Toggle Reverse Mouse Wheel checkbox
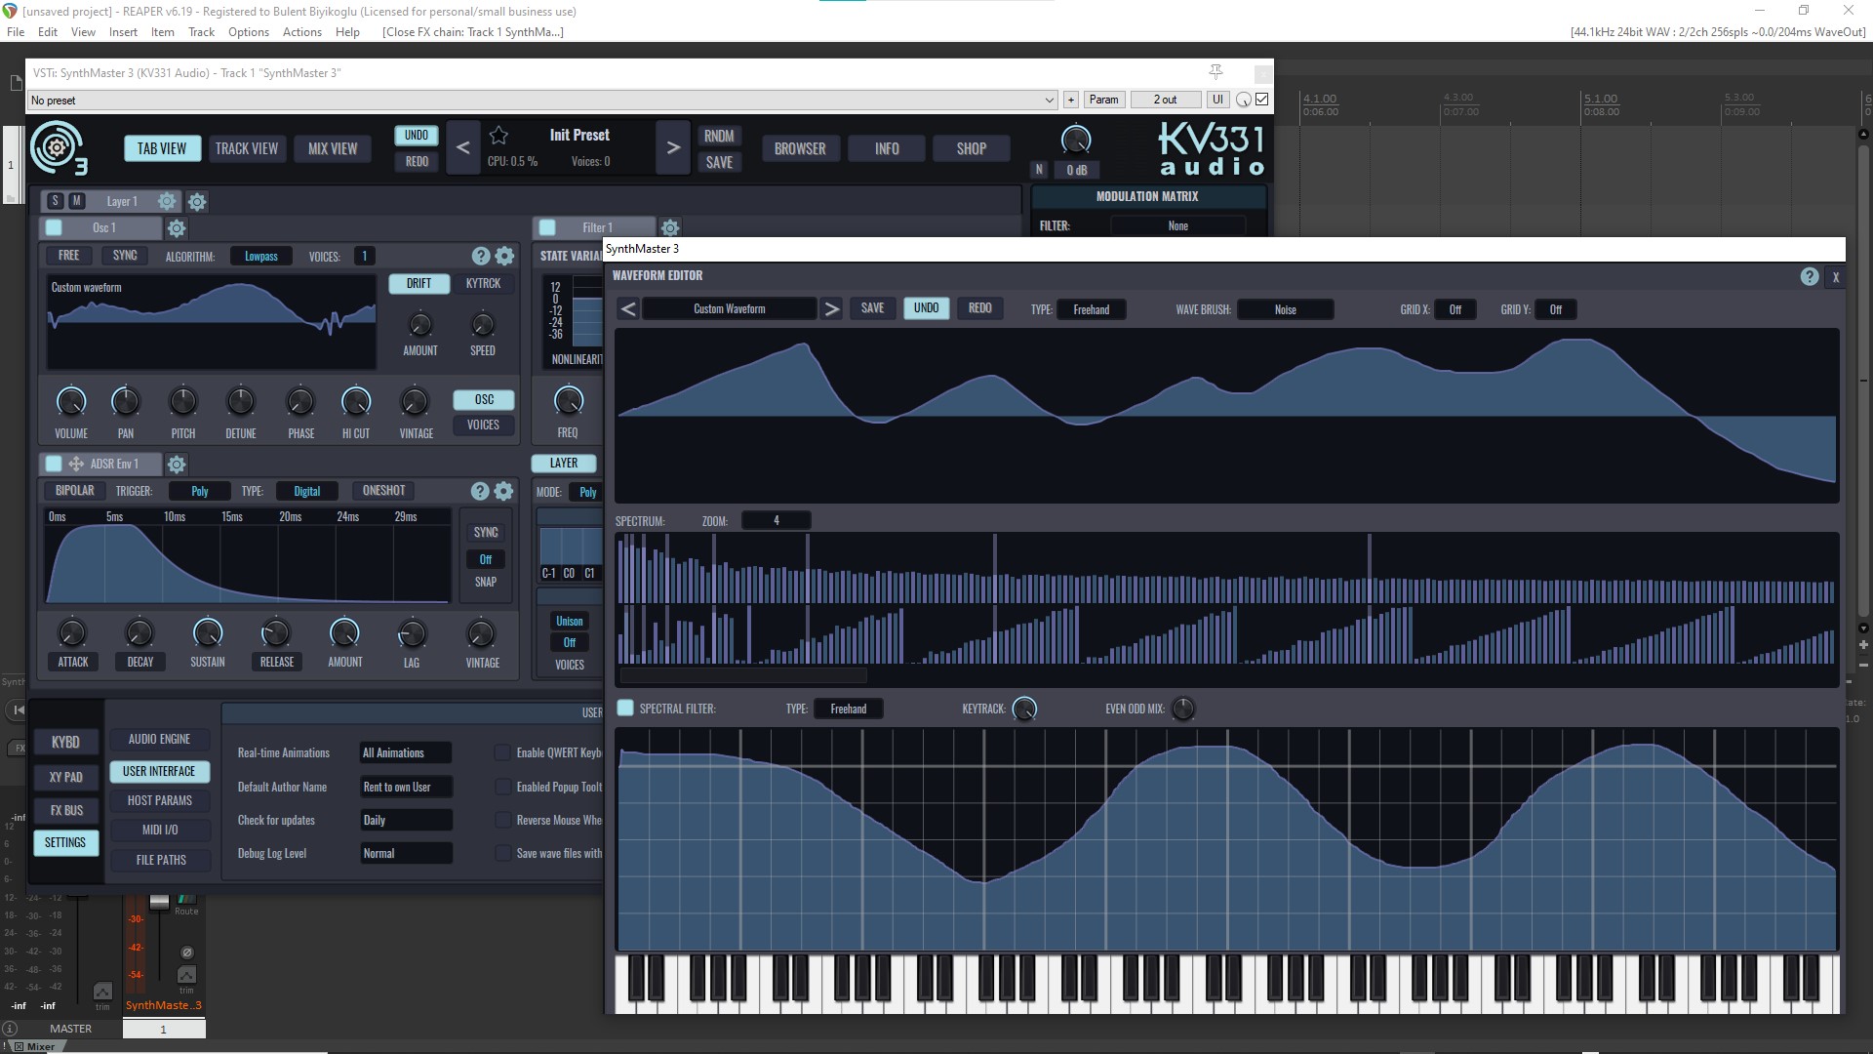The height and width of the screenshot is (1054, 1873). click(x=502, y=820)
